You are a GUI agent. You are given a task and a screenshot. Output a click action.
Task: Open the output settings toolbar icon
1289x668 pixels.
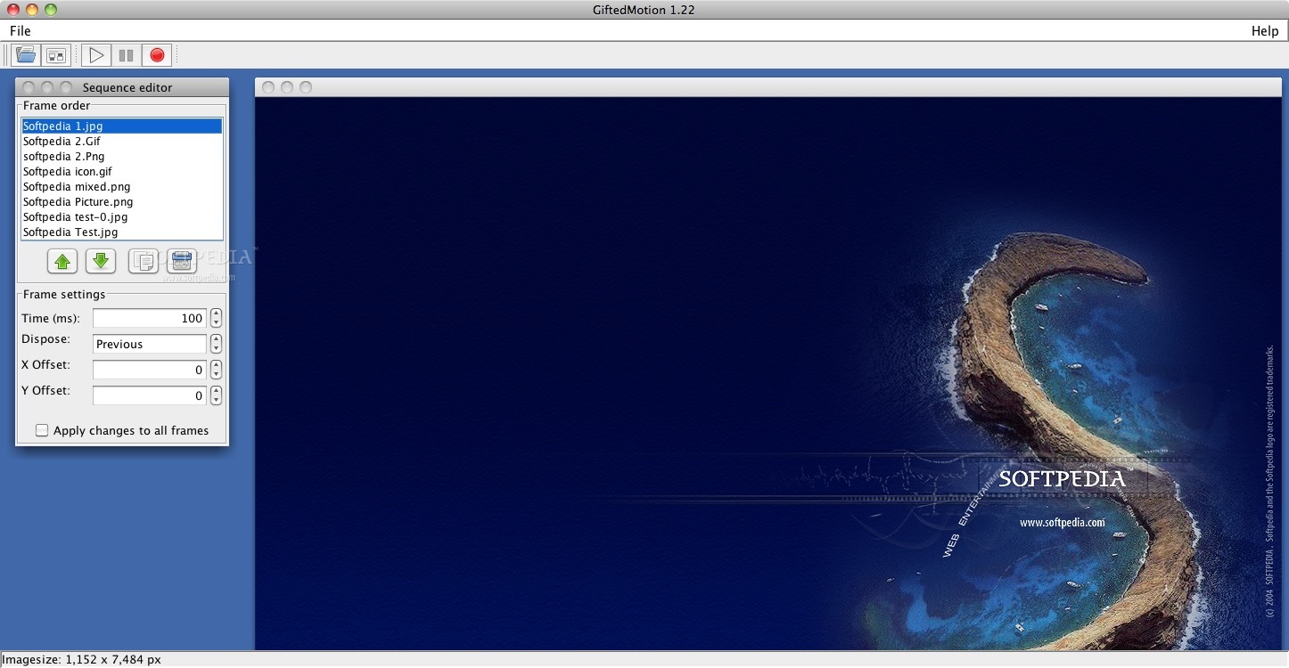click(x=55, y=54)
